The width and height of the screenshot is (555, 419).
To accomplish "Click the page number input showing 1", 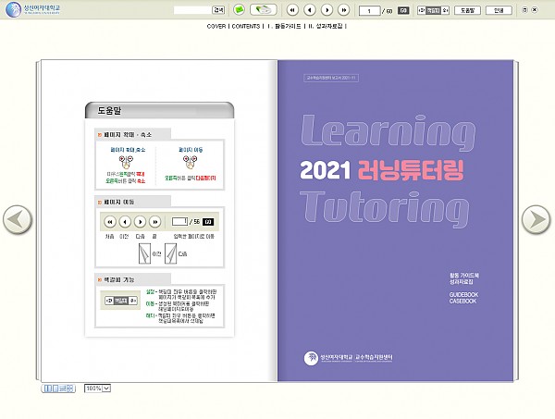I will (369, 10).
